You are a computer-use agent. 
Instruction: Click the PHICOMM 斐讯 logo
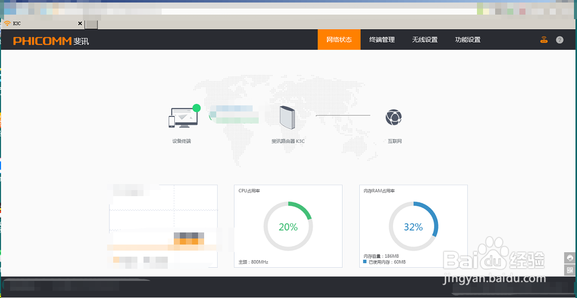[x=51, y=41]
